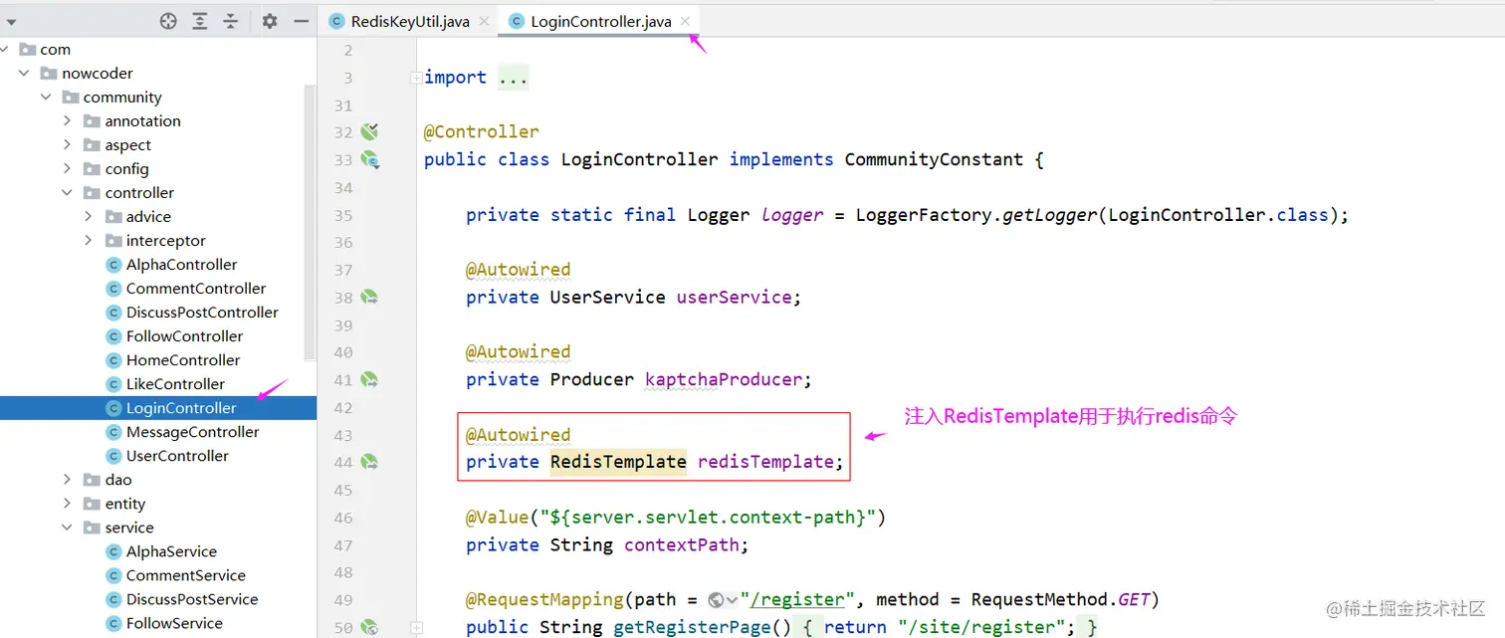Click the locate/select opened file crosshair icon

point(168,21)
